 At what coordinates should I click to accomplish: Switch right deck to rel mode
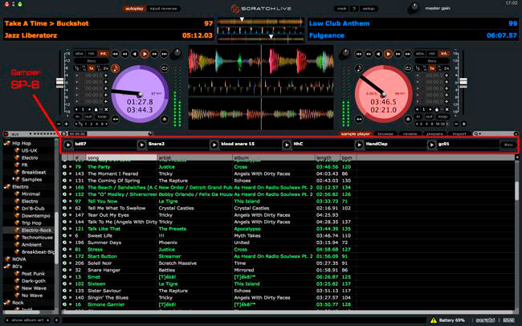[432, 54]
